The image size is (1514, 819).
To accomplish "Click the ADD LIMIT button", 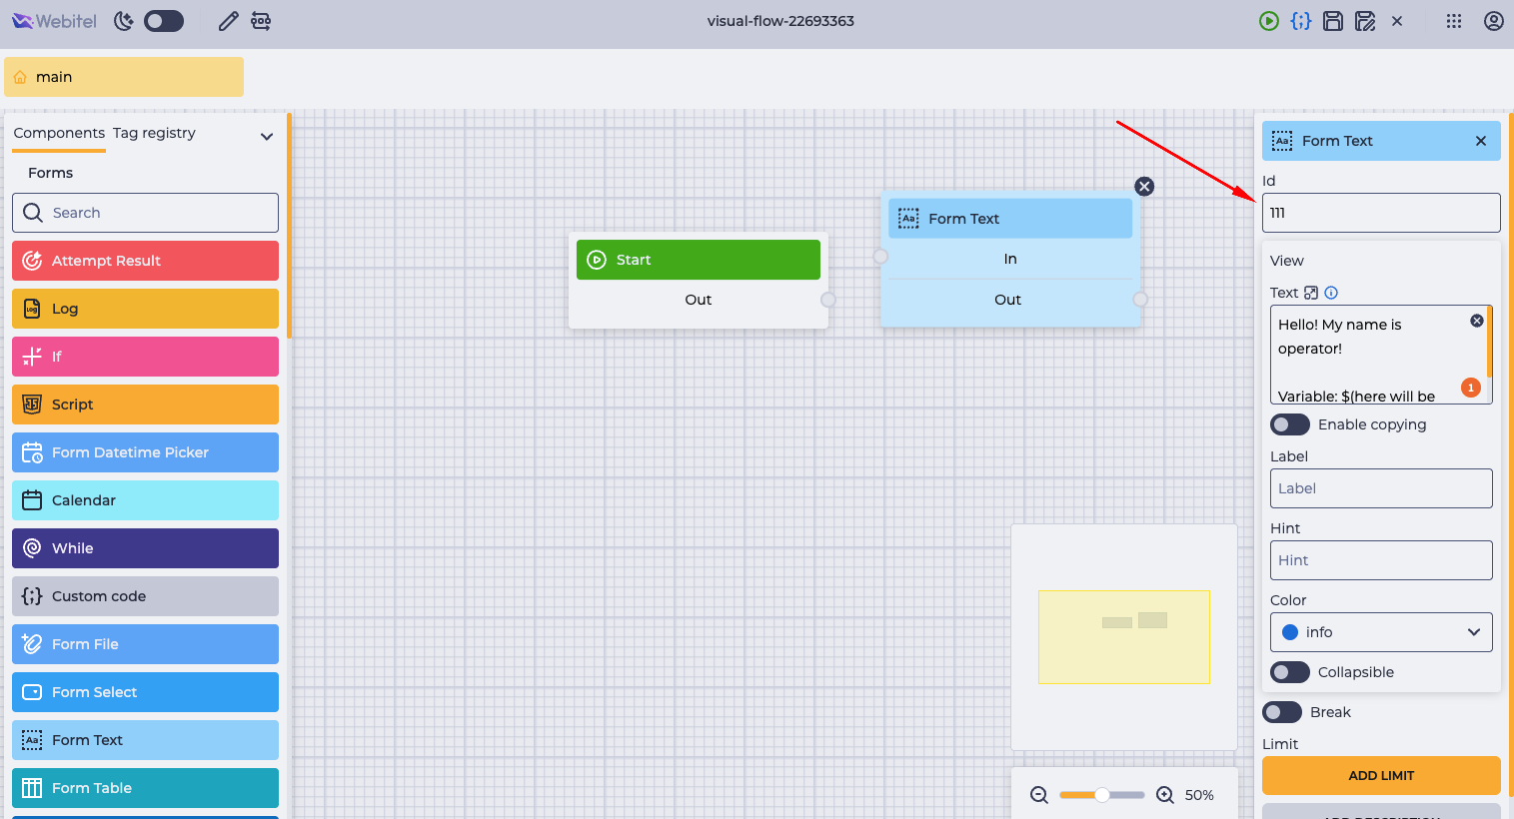I will (x=1381, y=775).
